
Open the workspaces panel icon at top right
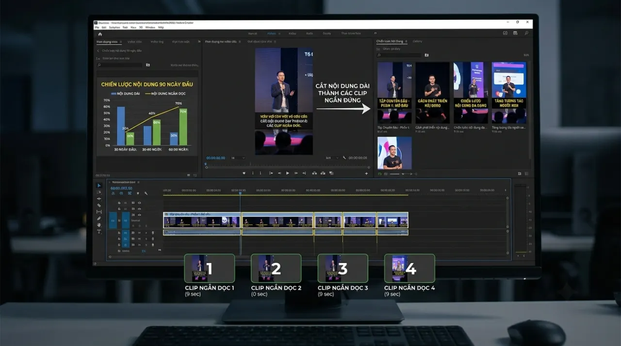point(515,33)
